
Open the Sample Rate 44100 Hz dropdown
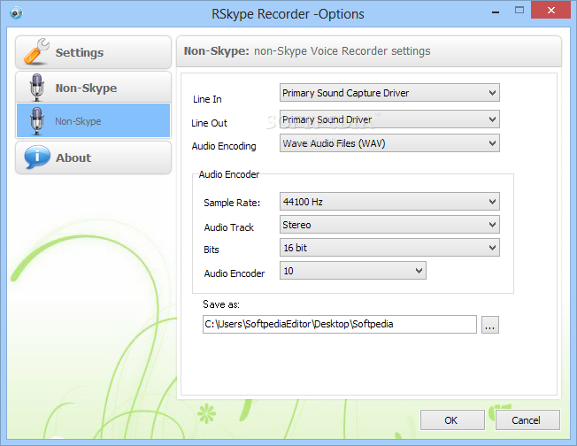pyautogui.click(x=389, y=202)
